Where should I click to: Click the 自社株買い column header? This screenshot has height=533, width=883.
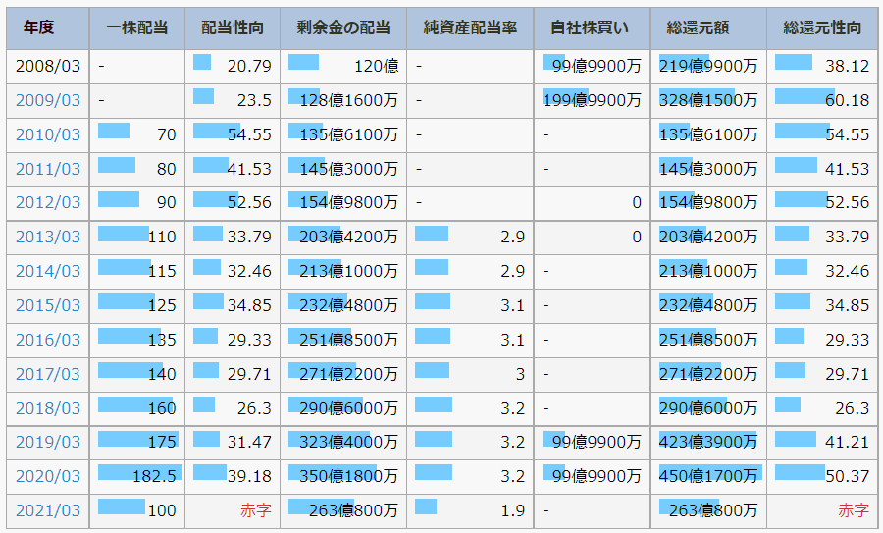[x=592, y=28]
